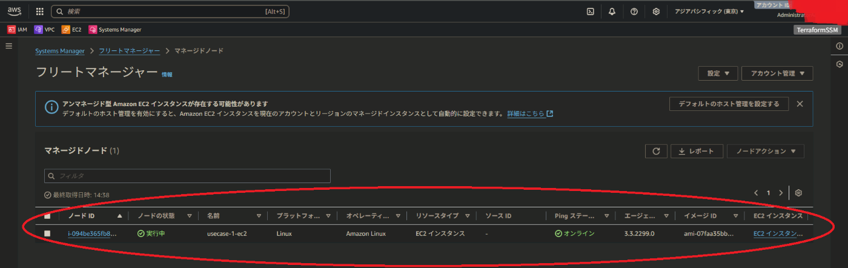Image resolution: width=848 pixels, height=268 pixels.
Task: Refresh the managed nodes list
Action: [656, 151]
